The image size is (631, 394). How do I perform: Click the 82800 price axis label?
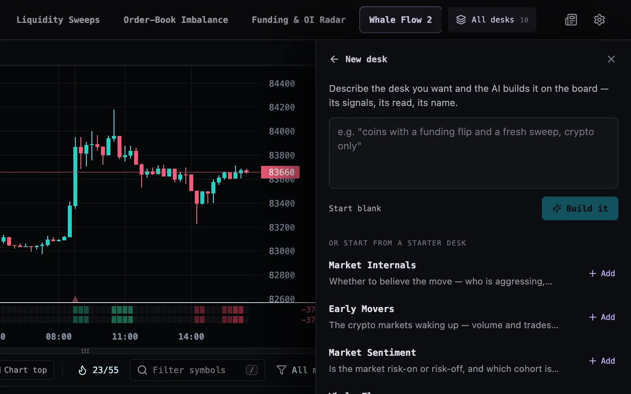coord(282,275)
